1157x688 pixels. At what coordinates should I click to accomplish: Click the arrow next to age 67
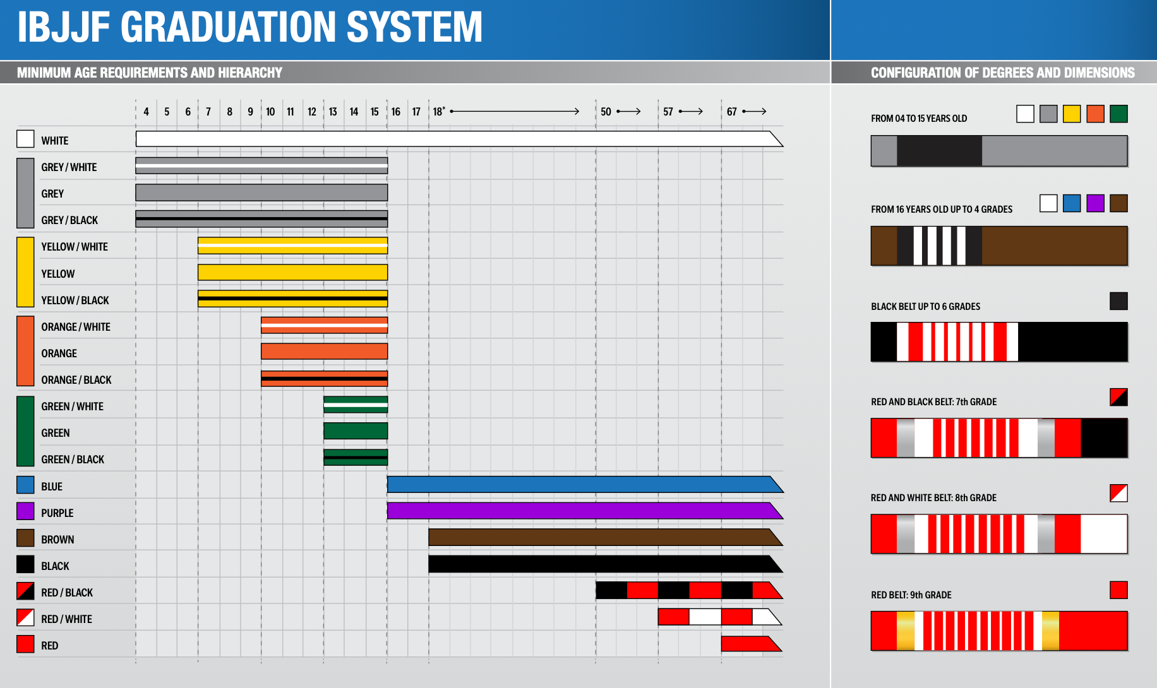[x=754, y=112]
